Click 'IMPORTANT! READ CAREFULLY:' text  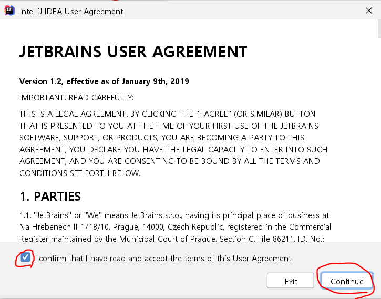[77, 98]
